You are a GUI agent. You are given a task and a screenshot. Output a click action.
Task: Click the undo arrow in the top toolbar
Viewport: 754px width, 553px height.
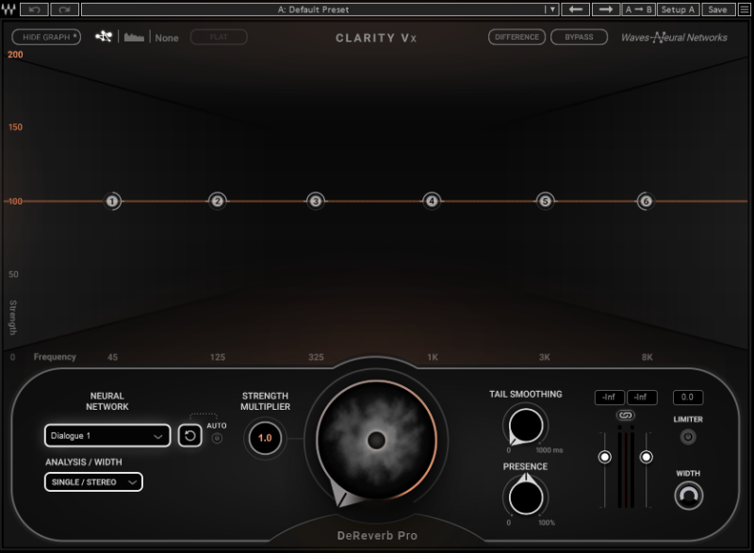35,9
